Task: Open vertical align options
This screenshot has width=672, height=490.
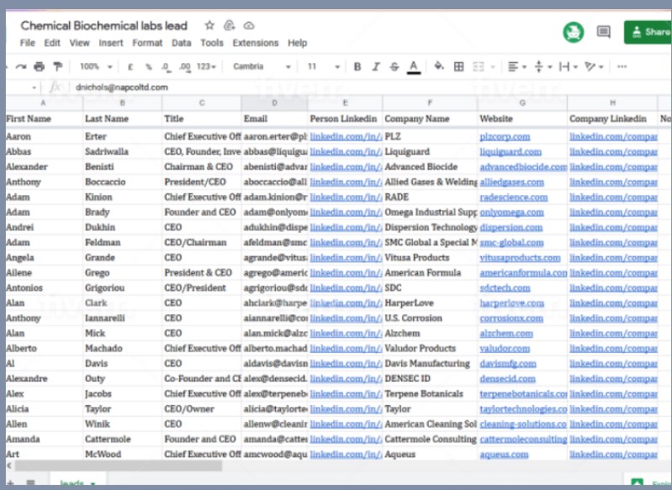Action: pyautogui.click(x=543, y=66)
